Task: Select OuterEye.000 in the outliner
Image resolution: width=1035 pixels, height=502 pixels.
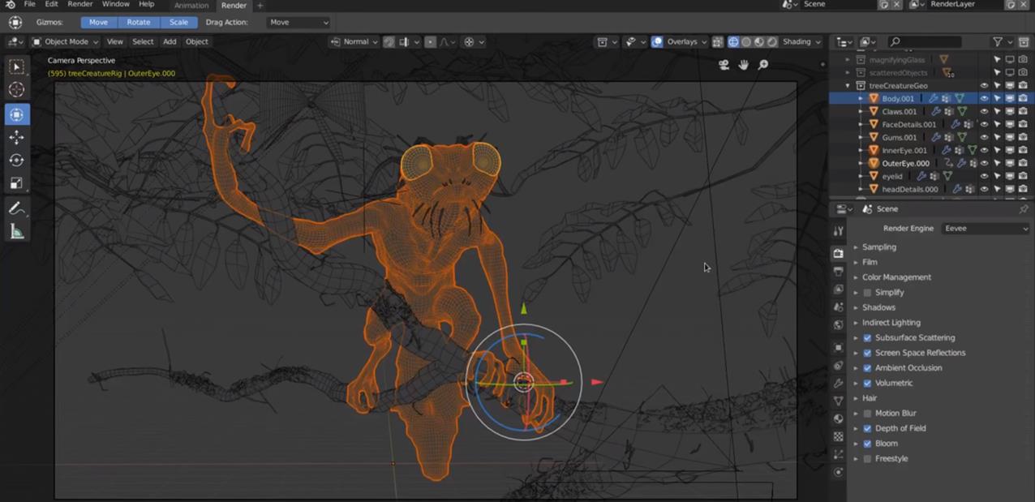Action: coord(905,163)
